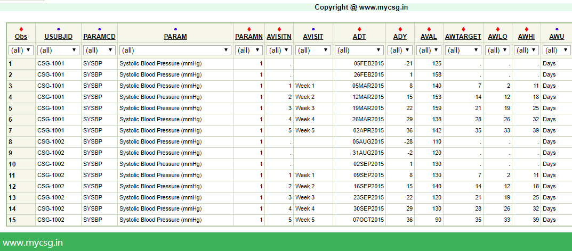This screenshot has height=251, width=572.
Task: Click www.mycsg.in in the green footer
Action: (33, 243)
